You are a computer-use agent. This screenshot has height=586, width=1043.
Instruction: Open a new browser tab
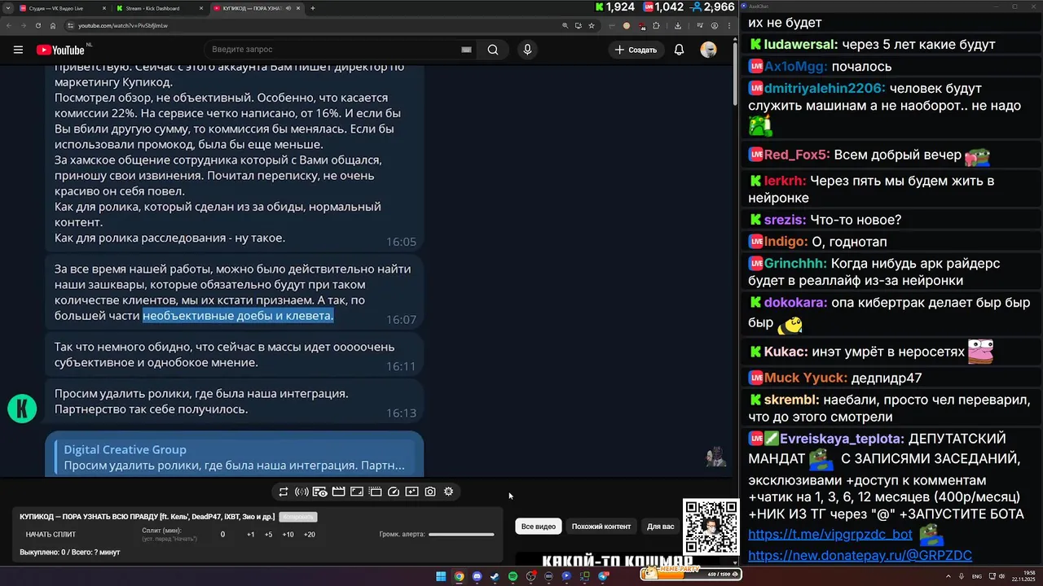313,8
